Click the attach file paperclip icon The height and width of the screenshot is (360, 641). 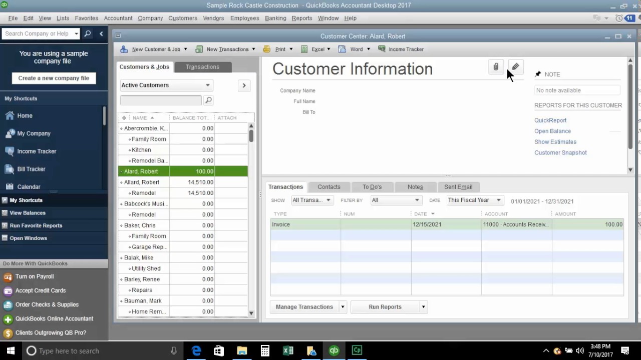pyautogui.click(x=496, y=67)
